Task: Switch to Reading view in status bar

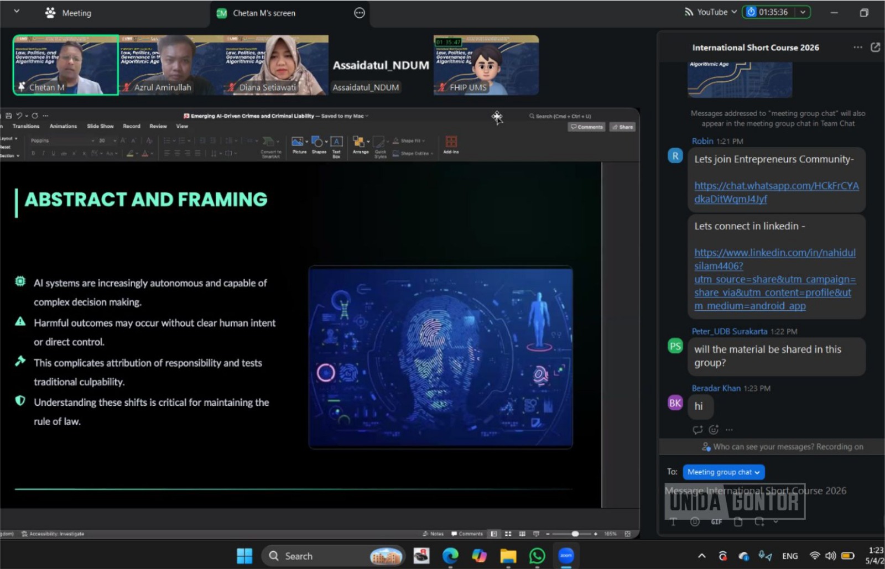Action: 522,534
